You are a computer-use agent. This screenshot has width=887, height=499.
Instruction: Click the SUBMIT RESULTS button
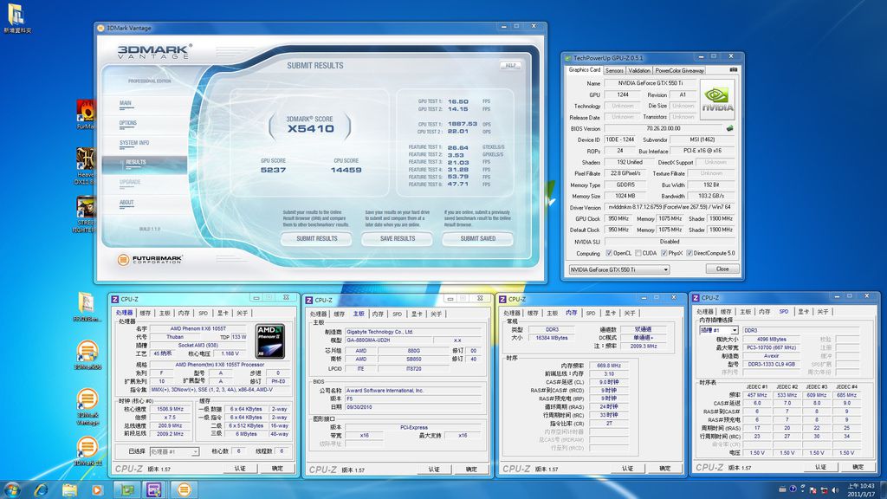coord(317,239)
